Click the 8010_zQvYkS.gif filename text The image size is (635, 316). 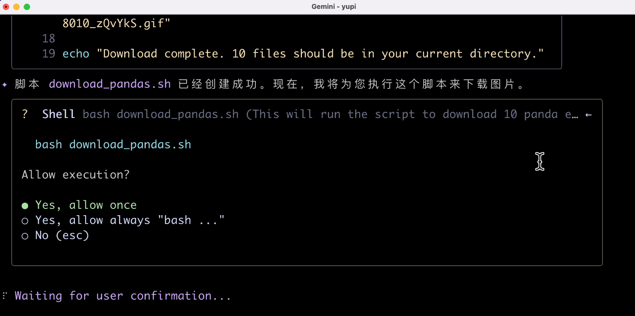pos(116,23)
